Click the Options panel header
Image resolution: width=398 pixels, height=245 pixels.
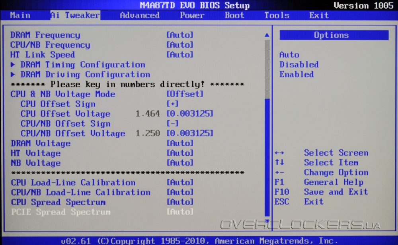[334, 35]
